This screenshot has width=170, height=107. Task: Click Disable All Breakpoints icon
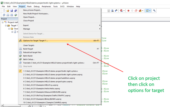136,11
